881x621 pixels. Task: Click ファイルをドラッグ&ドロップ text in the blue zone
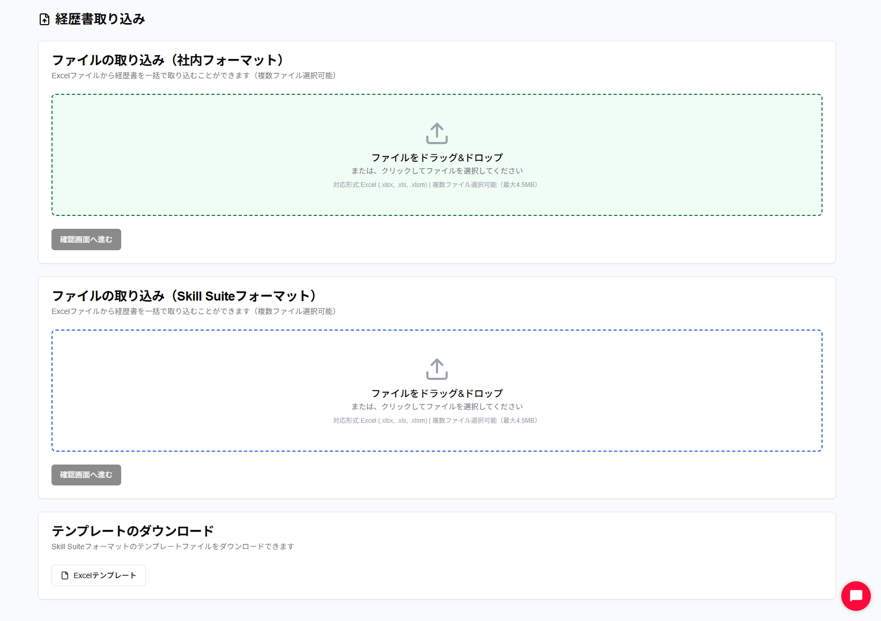(x=437, y=393)
